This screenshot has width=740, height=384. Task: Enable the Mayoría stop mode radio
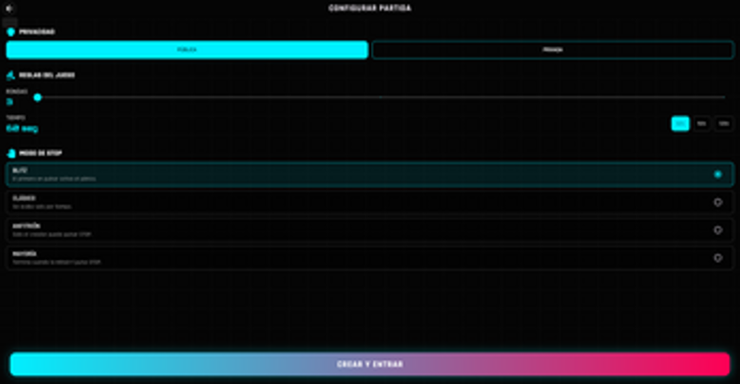[718, 258]
